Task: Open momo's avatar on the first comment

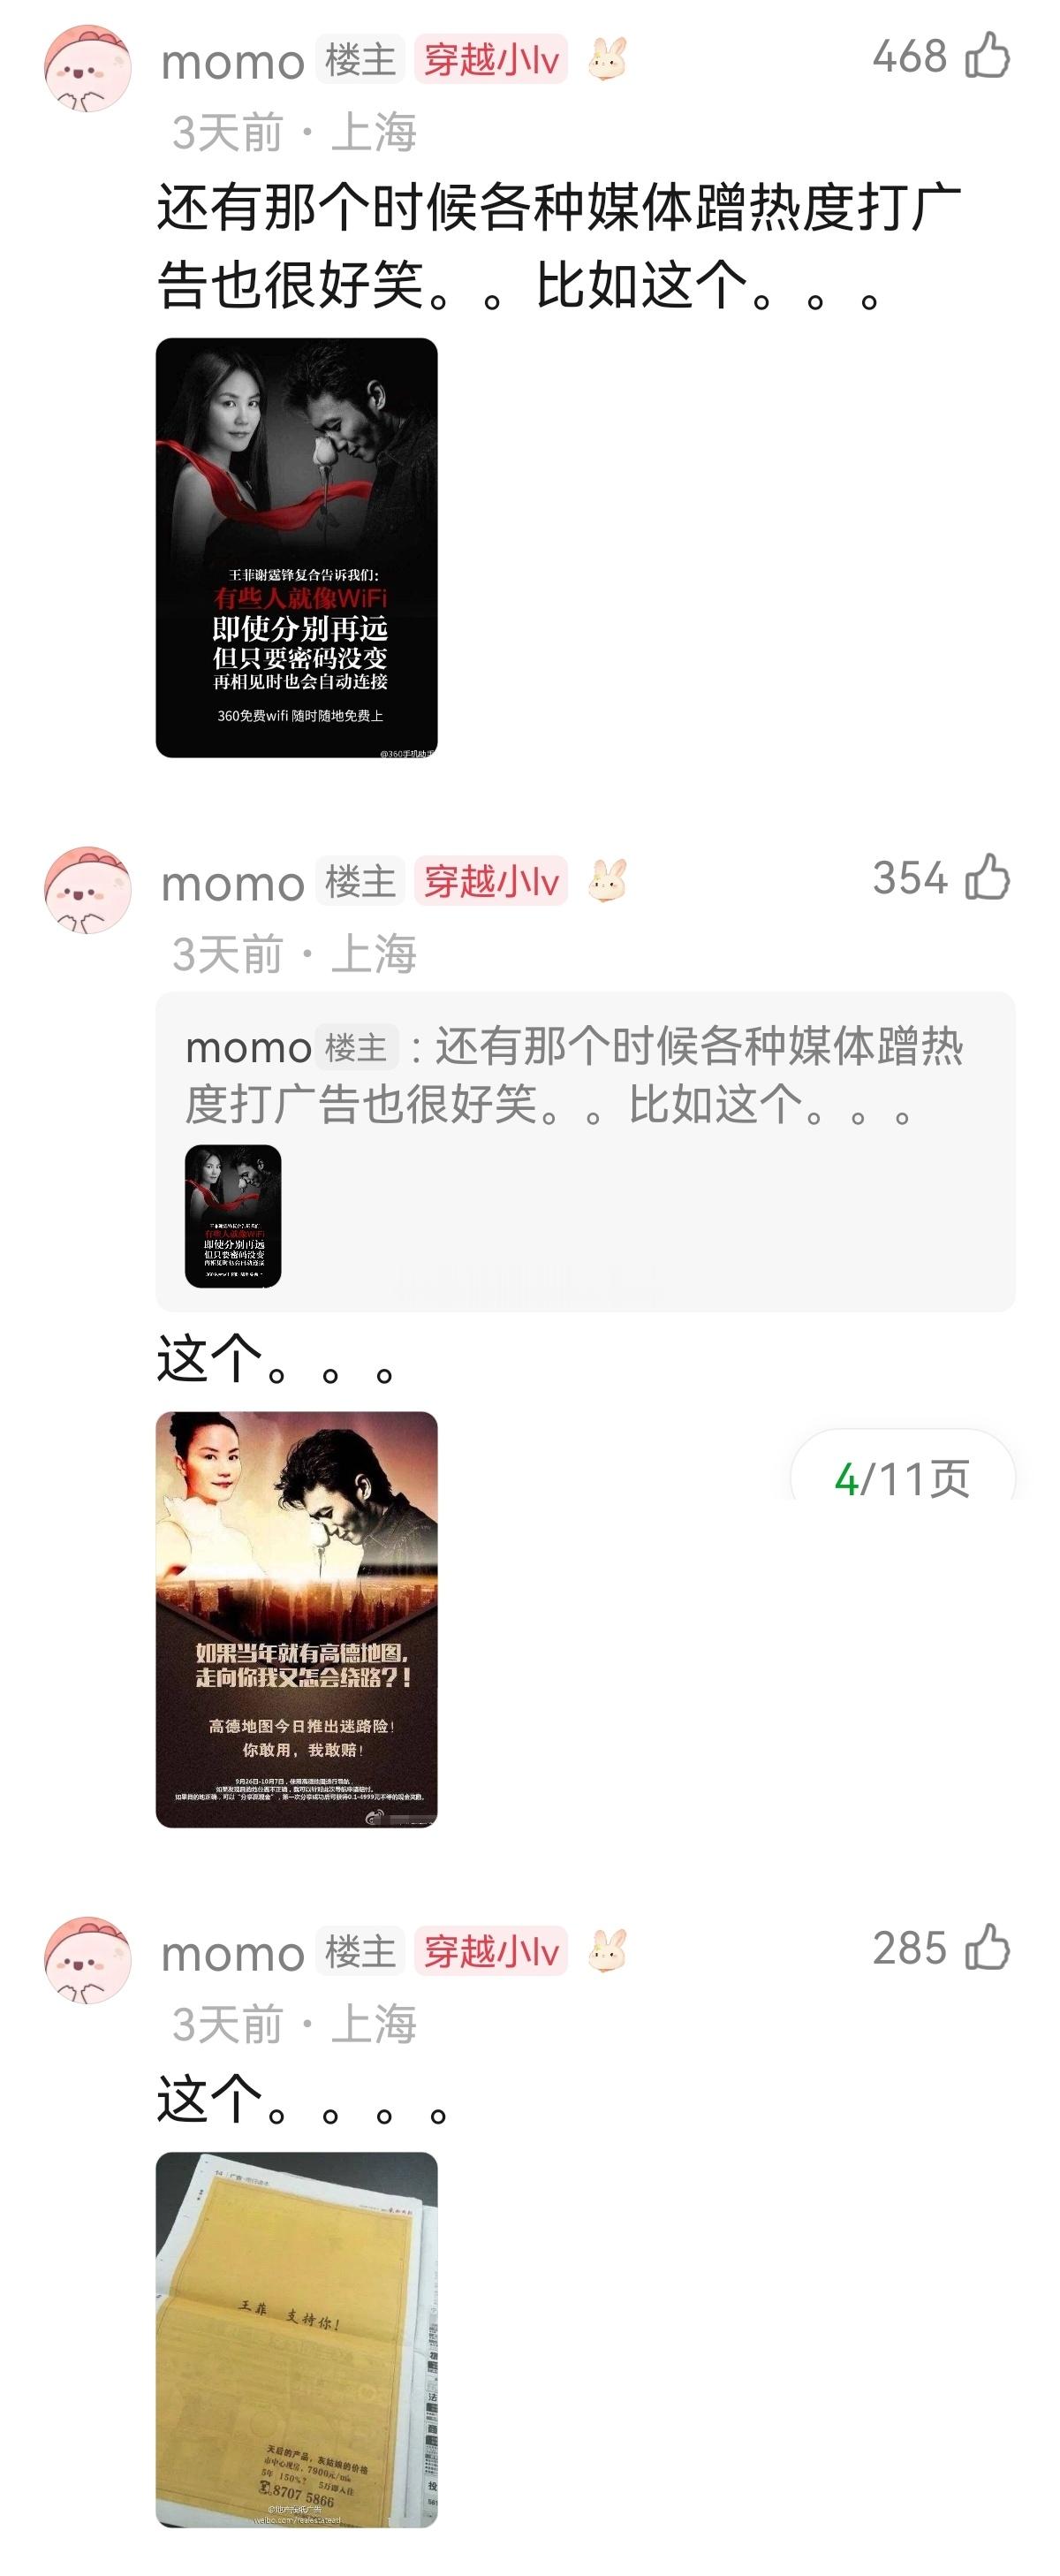Action: 88,68
